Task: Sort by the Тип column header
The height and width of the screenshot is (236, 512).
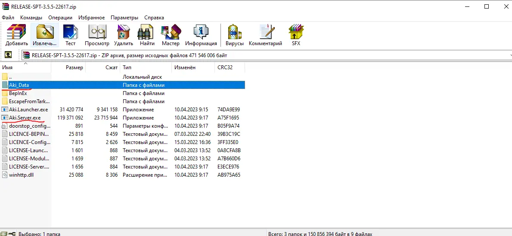Action: pyautogui.click(x=146, y=67)
